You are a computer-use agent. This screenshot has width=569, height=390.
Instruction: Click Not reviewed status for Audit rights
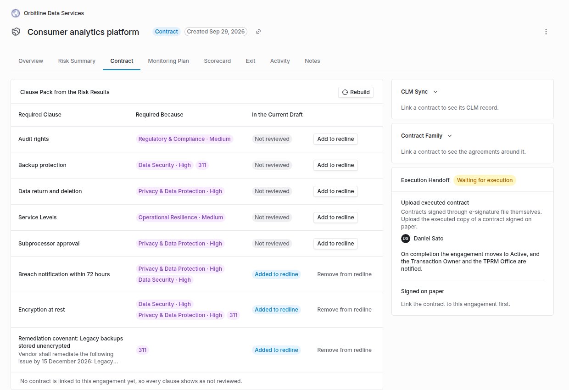tap(272, 139)
